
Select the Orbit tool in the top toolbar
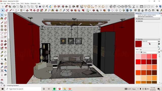coord(57,10)
